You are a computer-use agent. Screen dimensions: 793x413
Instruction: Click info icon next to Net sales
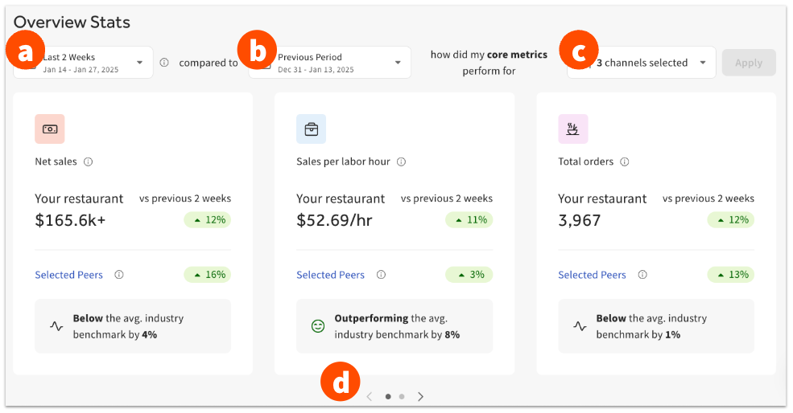pos(89,162)
